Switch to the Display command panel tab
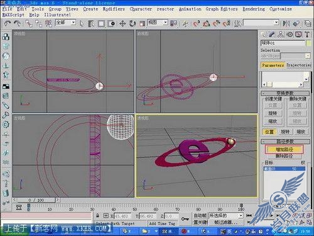 pos(298,35)
